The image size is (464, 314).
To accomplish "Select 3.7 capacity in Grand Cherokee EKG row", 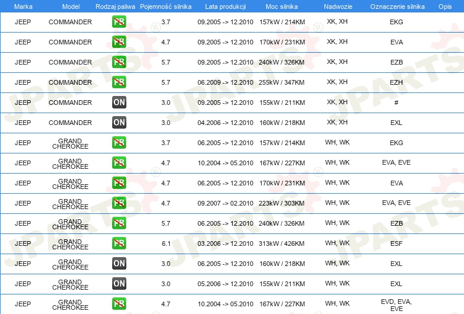I will tap(166, 143).
